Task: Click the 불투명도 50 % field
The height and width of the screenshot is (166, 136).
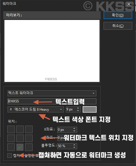Action: (x=67, y=146)
